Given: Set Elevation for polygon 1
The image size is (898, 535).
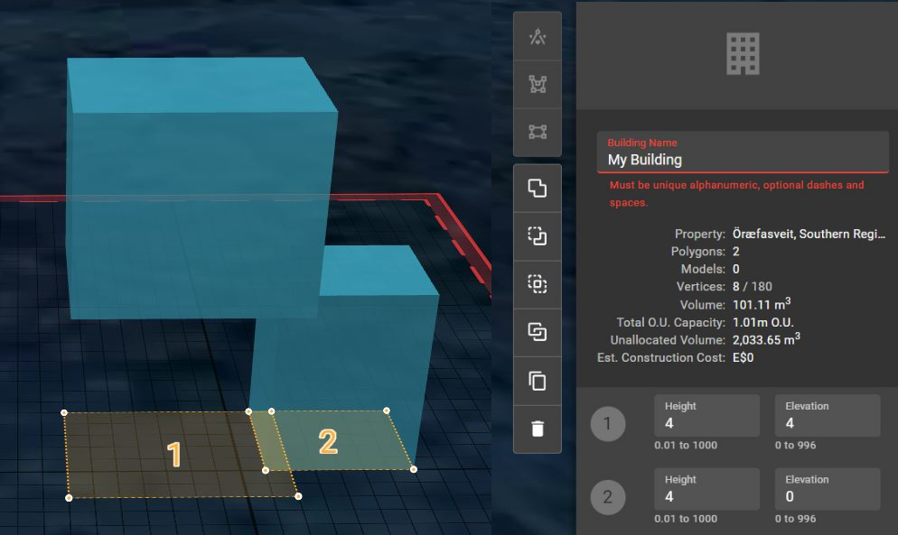Looking at the screenshot, I should (x=828, y=416).
